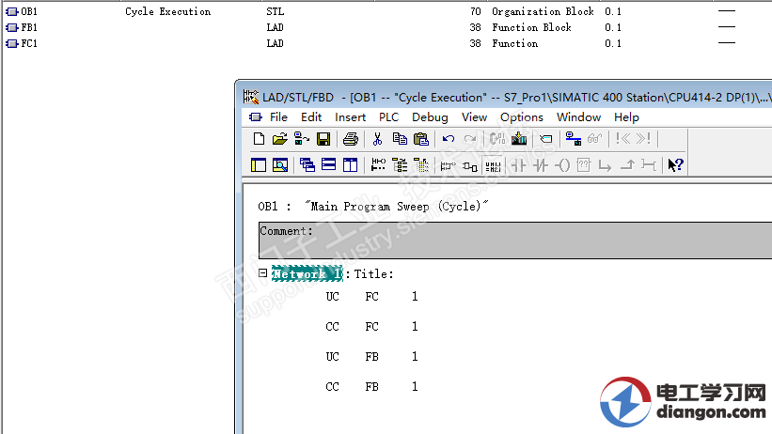Insert an output coil element
772x434 pixels.
(562, 165)
